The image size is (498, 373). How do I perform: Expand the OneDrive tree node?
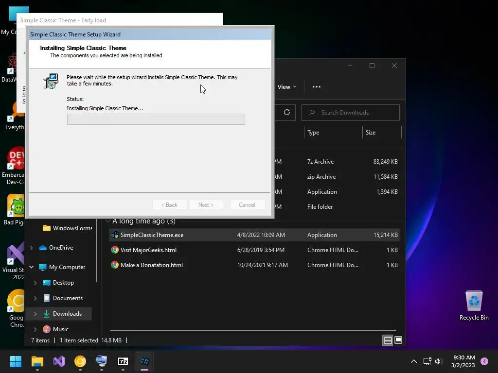point(32,248)
